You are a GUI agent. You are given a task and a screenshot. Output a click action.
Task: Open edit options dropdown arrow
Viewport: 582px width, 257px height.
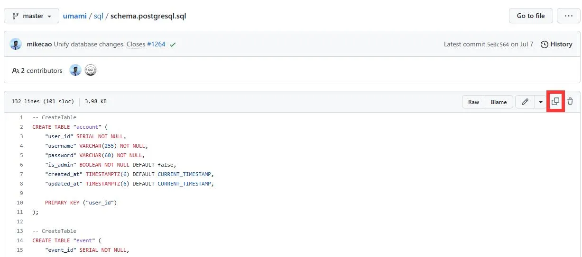point(540,102)
